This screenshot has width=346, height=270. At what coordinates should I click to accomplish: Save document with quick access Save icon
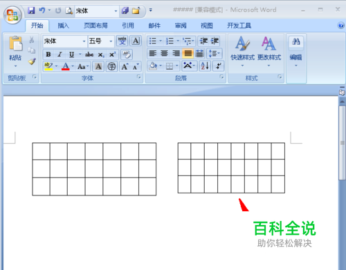(x=31, y=10)
